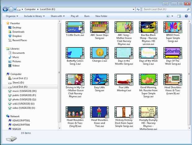Open Recent Places

coord(18,40)
